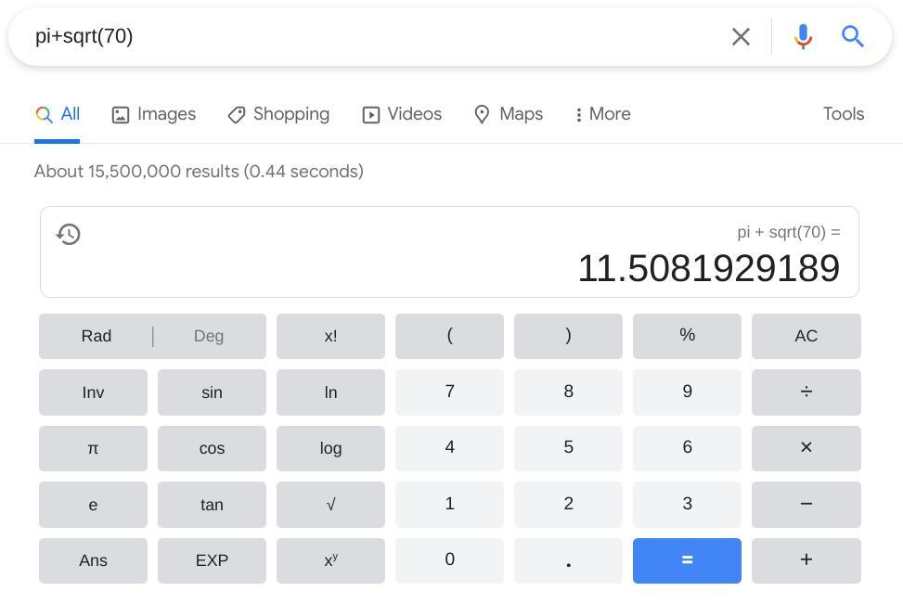
Task: Expand the More search options menu
Action: [x=602, y=114]
